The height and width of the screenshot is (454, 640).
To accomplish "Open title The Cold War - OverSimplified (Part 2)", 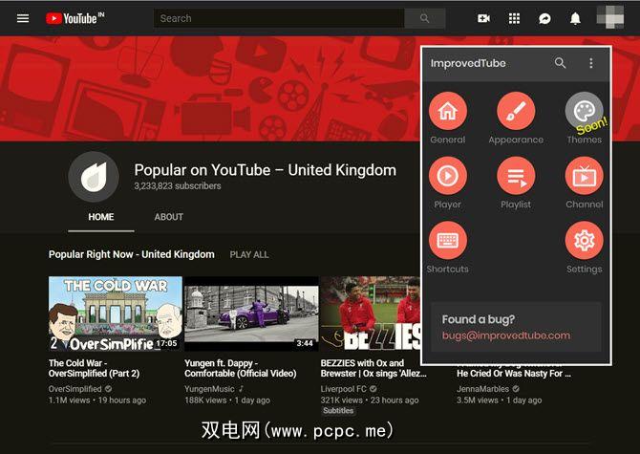I will point(94,368).
